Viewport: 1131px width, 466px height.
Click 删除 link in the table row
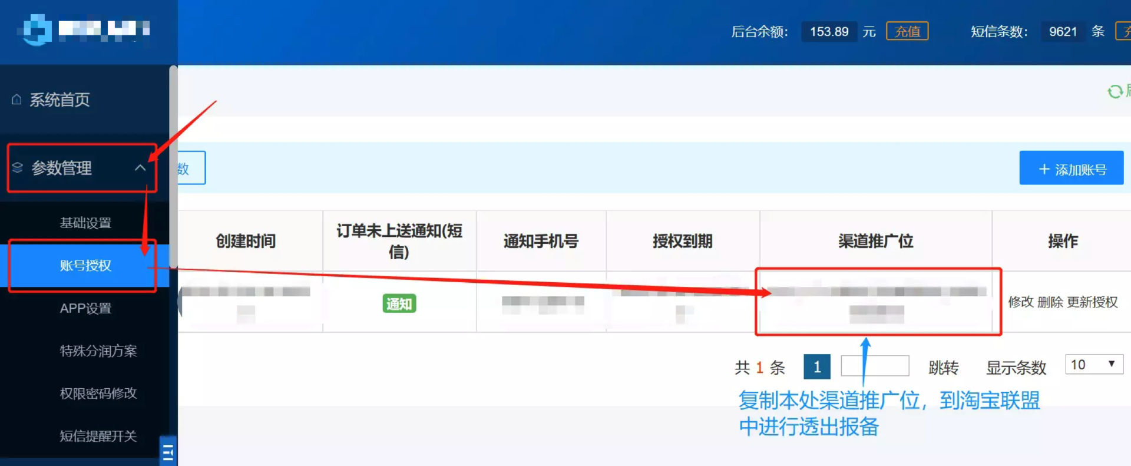(1050, 302)
